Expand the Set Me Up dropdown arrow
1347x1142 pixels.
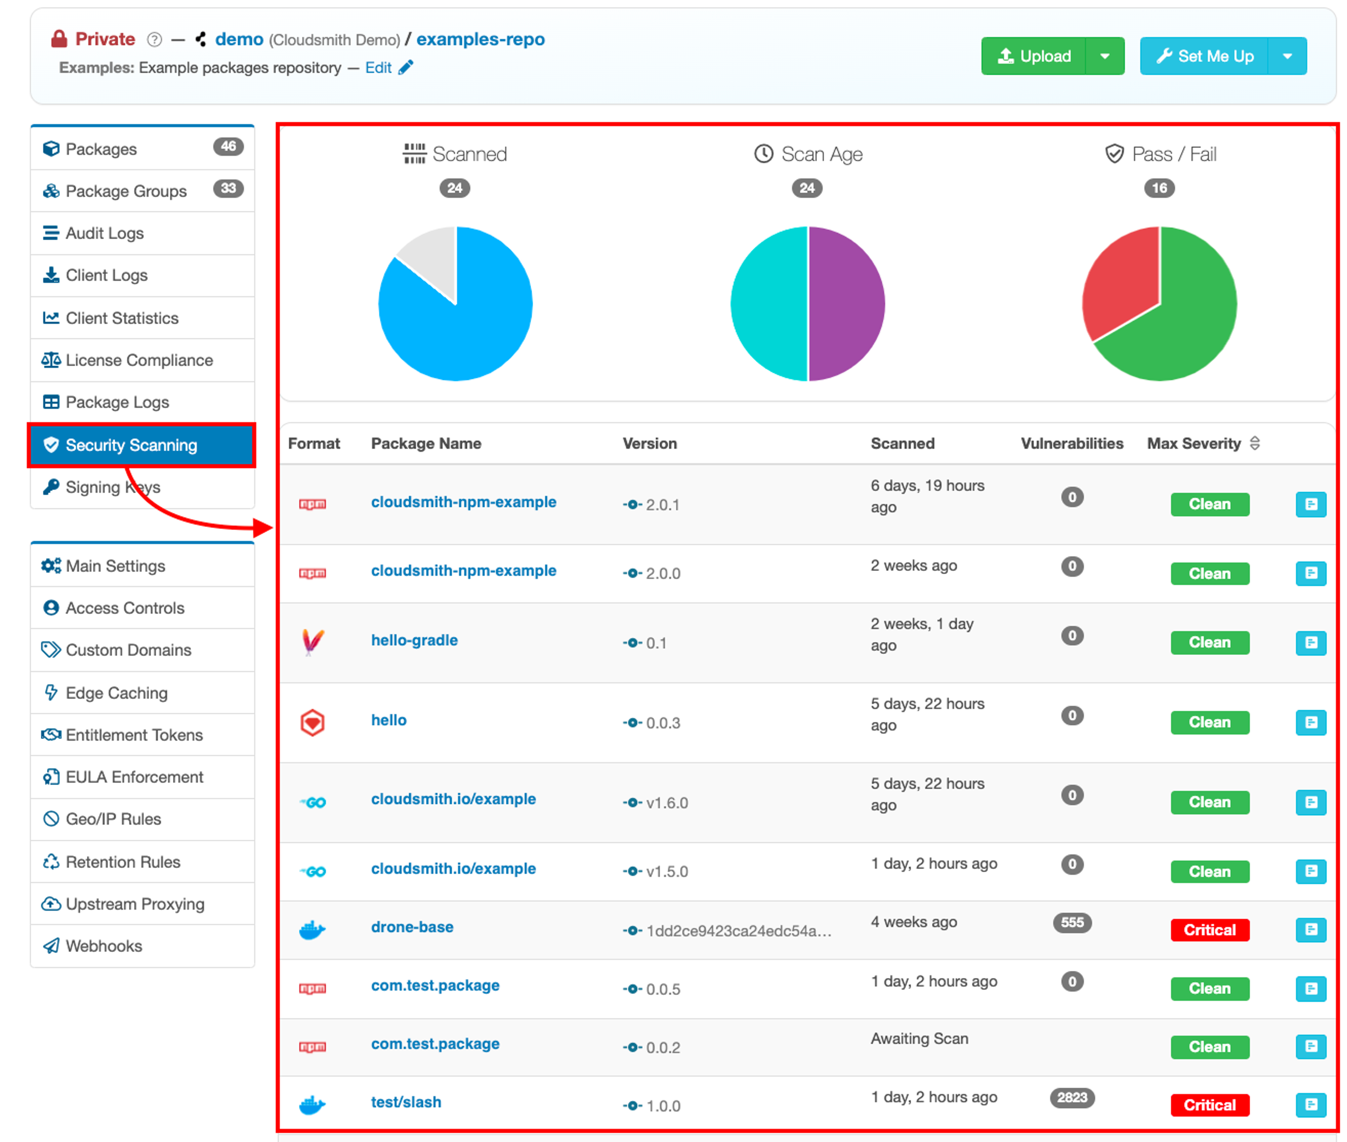click(x=1287, y=56)
